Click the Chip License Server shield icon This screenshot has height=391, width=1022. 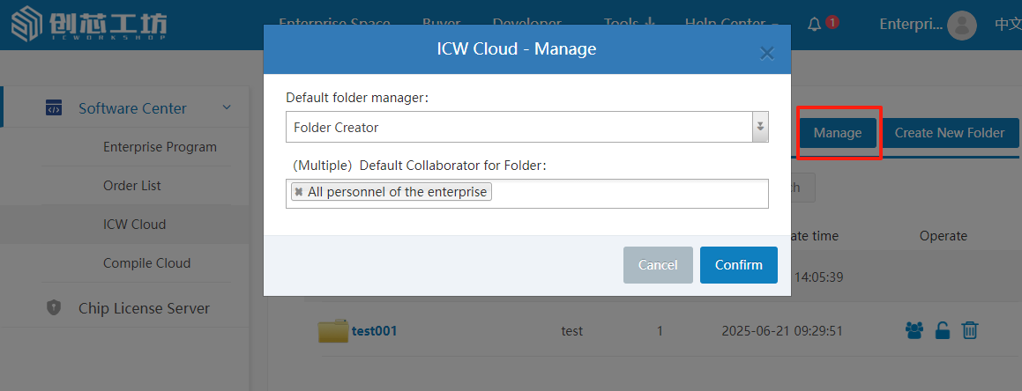click(x=54, y=308)
